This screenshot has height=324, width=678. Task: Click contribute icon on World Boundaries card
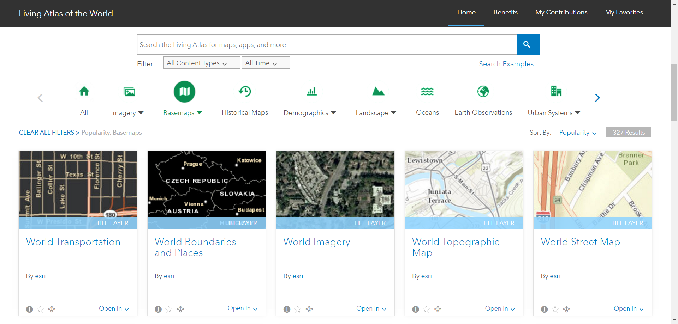click(x=180, y=309)
